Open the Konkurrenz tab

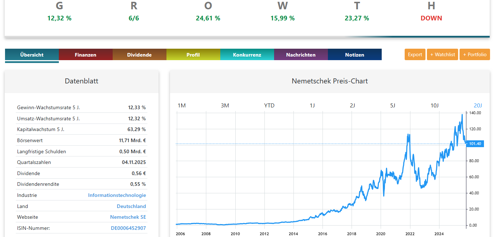247,54
